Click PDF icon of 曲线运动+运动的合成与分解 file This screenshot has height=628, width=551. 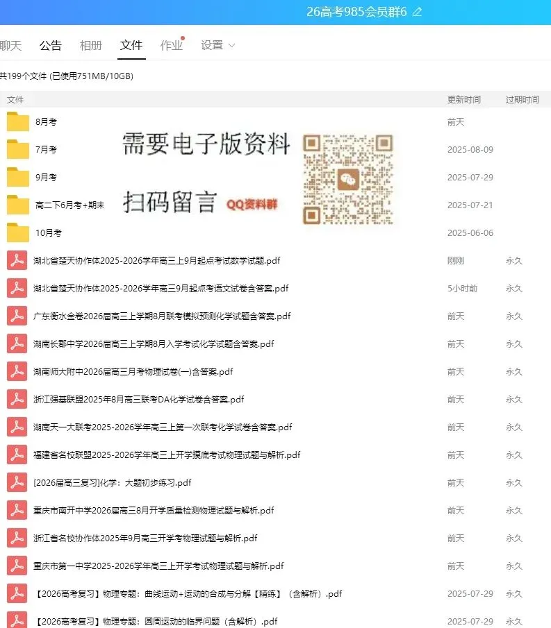pos(17,593)
